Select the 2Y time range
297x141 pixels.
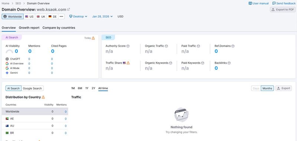point(94,88)
